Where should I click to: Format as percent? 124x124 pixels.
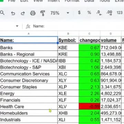[x=89, y=12]
